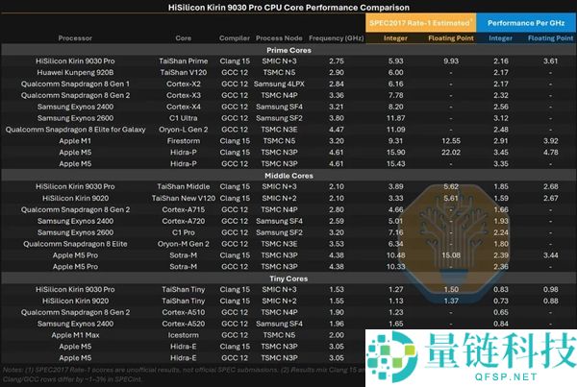
Task: Select the 'Oryon-M Gen 2' core cell
Action: [x=184, y=244]
